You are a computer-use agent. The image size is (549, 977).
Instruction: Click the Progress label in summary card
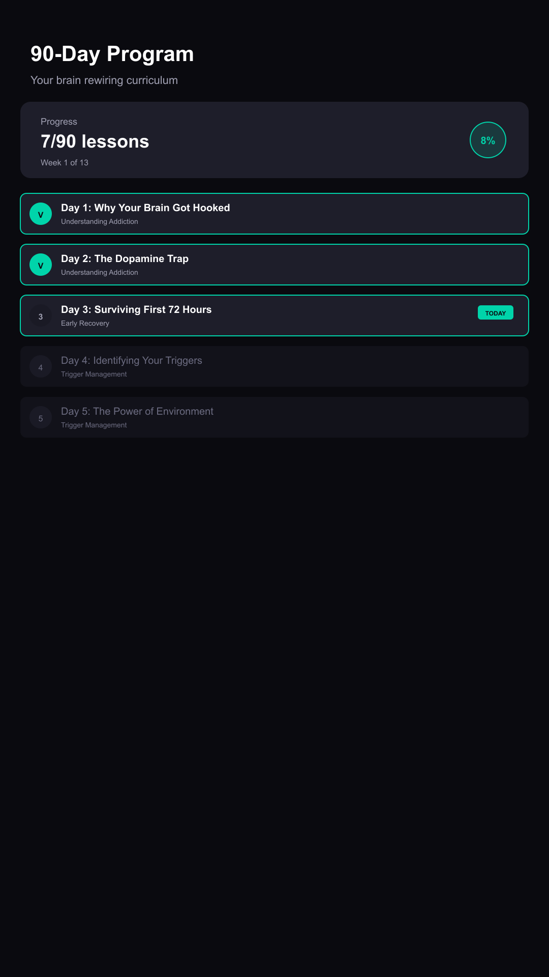tap(59, 122)
